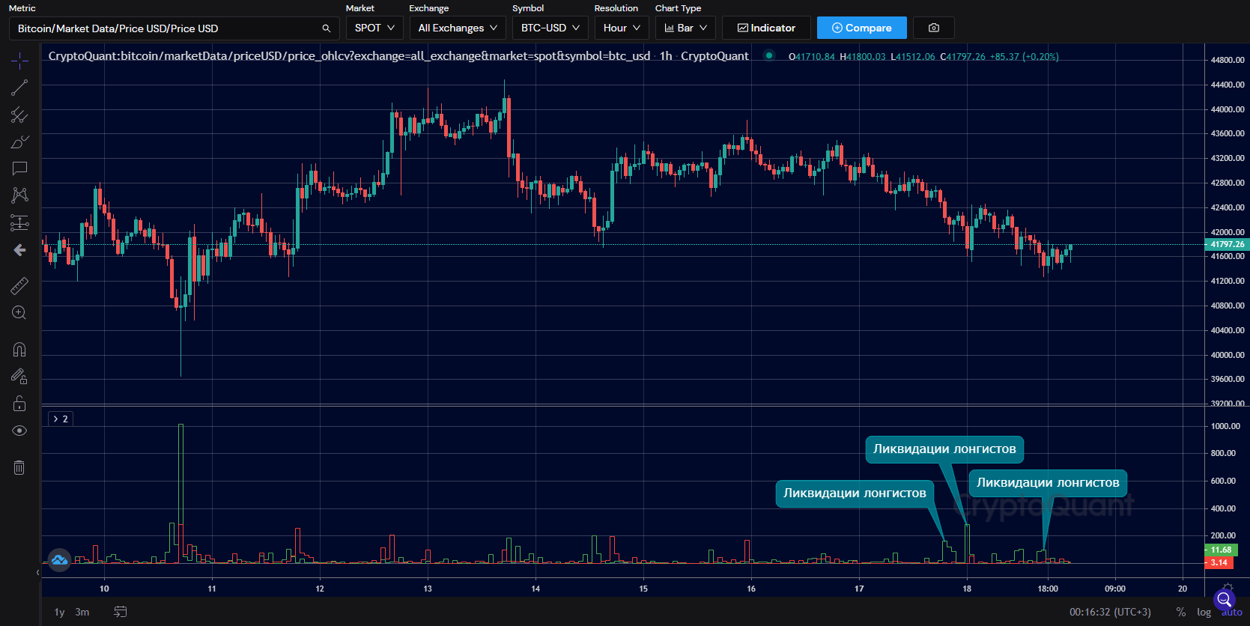
Task: Open the All Exchanges dropdown
Action: coord(458,28)
